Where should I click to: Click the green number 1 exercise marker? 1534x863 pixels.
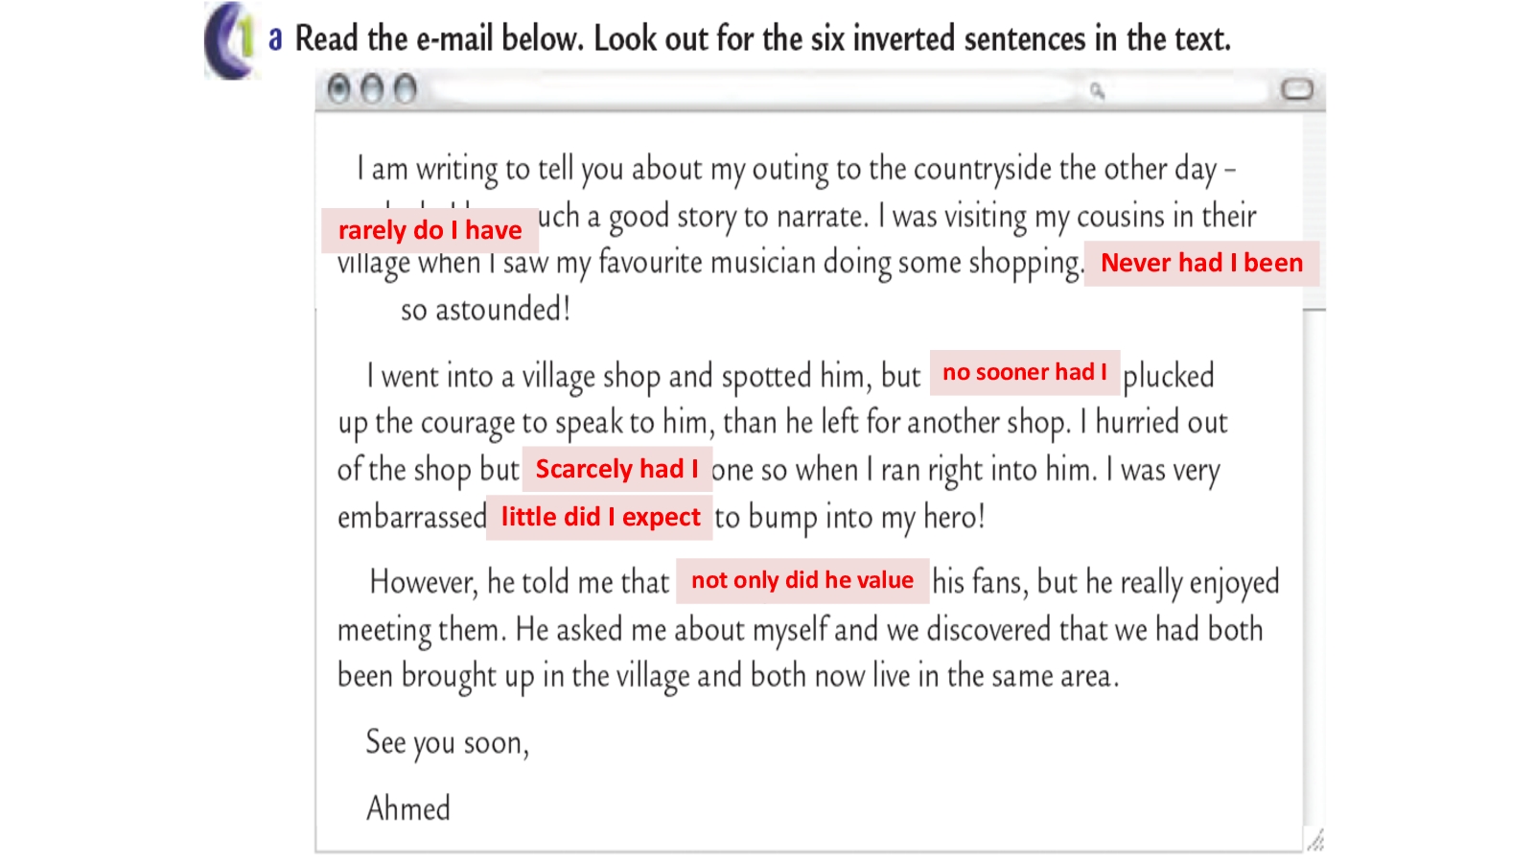pos(247,38)
